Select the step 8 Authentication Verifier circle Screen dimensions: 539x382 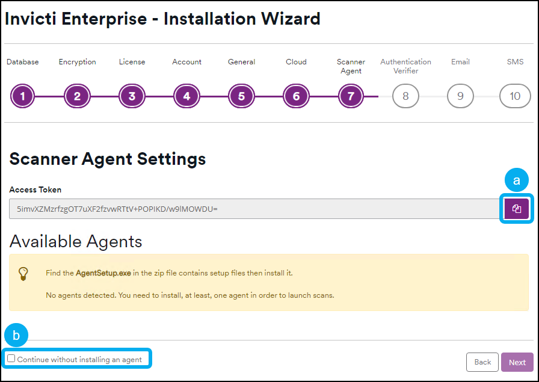[x=405, y=96]
